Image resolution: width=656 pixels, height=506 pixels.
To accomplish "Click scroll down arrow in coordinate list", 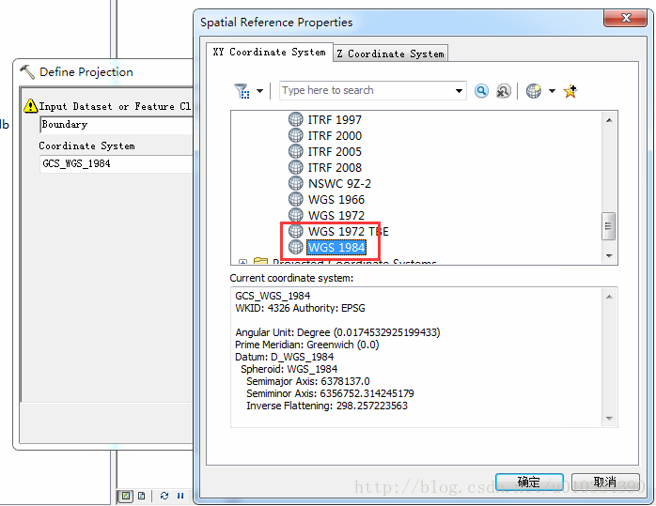I will tap(609, 255).
